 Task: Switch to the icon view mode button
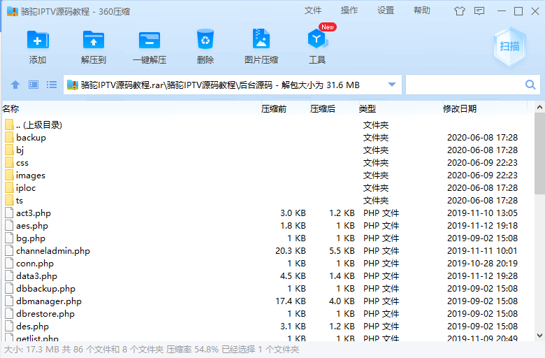point(34,85)
